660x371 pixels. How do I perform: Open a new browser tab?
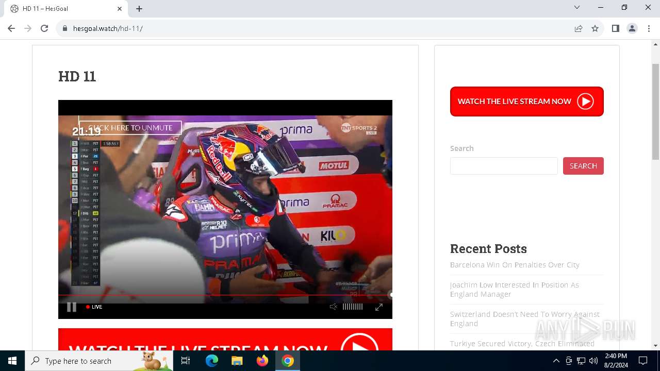click(139, 9)
